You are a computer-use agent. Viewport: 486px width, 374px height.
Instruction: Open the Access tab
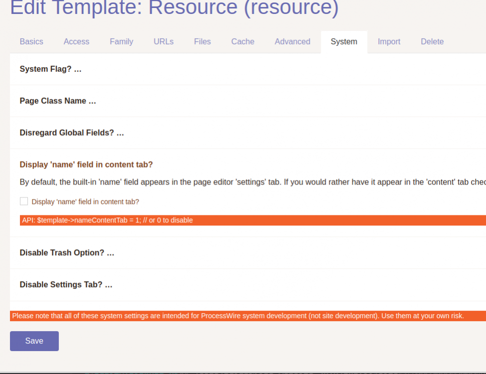click(76, 42)
